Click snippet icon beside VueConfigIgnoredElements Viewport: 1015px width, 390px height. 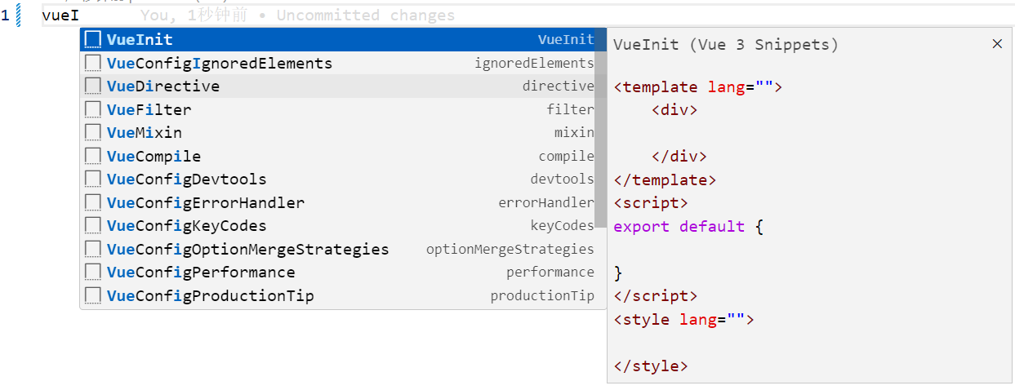click(x=93, y=63)
